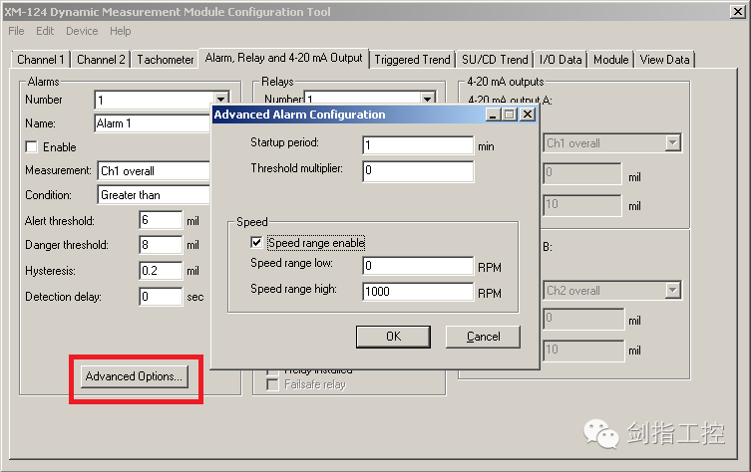Open the Ch2 overall output dropdown

[x=673, y=291]
